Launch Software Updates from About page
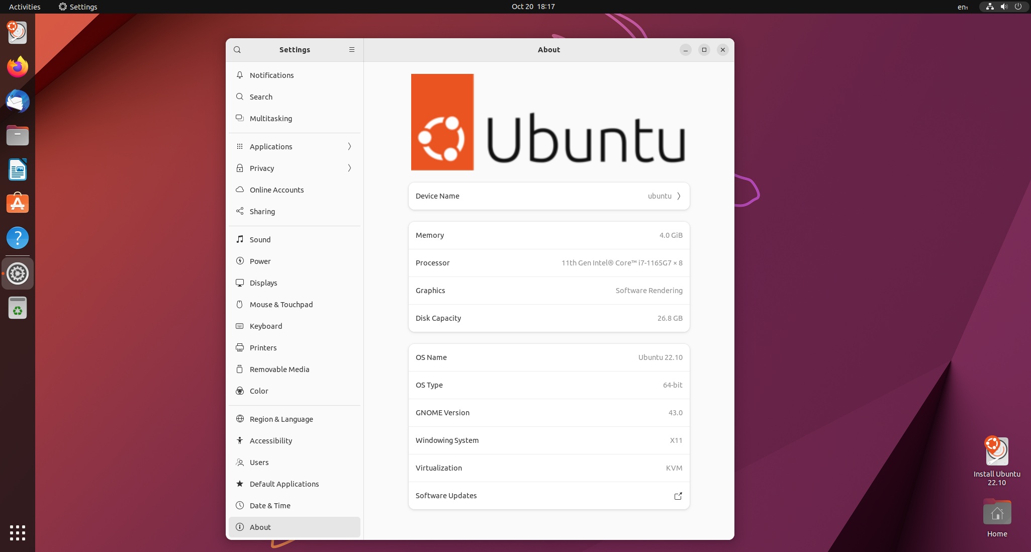The height and width of the screenshot is (552, 1031). tap(678, 496)
